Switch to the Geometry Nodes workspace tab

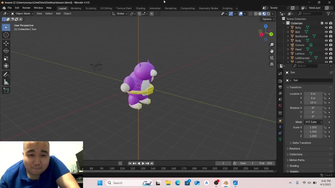[x=208, y=8]
